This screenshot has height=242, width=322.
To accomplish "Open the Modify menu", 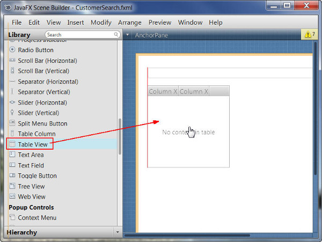I will pyautogui.click(x=101, y=23).
